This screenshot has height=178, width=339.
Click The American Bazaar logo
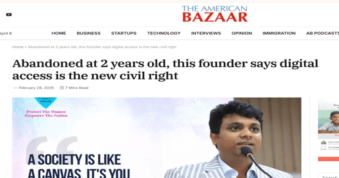215,14
